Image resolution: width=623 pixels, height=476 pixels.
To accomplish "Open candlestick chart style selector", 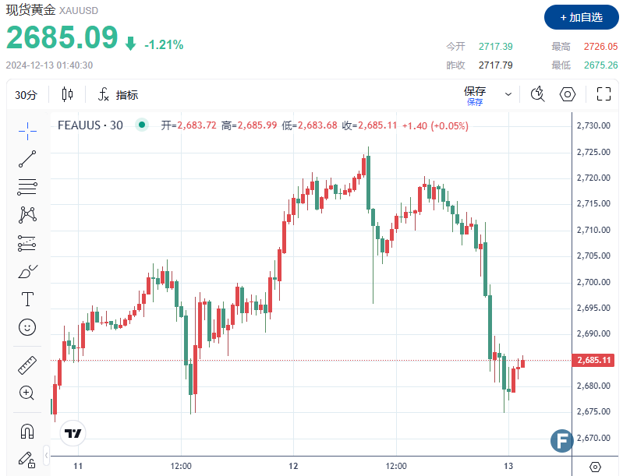I will (67, 95).
